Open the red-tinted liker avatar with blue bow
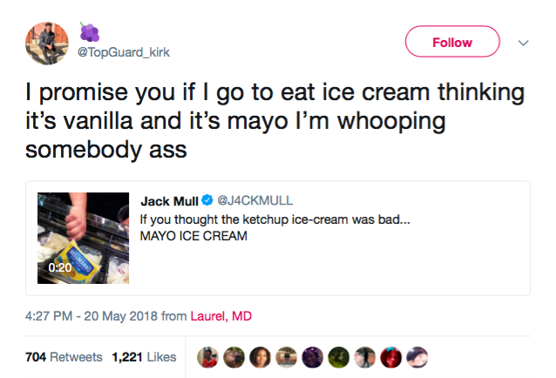Viewport: 556px width, 378px height. (392, 357)
